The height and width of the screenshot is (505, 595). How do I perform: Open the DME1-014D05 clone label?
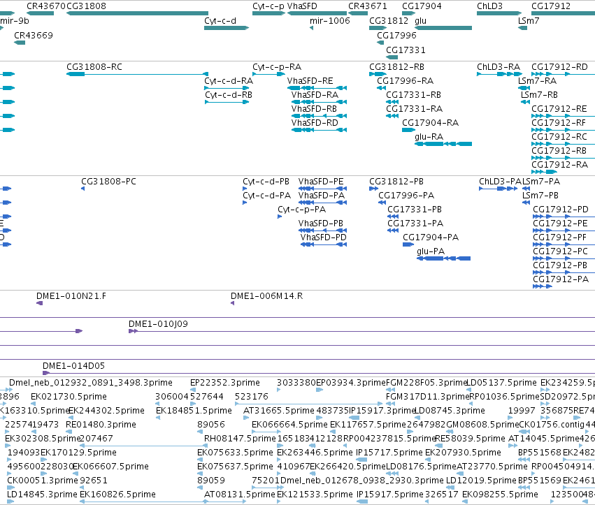[73, 366]
